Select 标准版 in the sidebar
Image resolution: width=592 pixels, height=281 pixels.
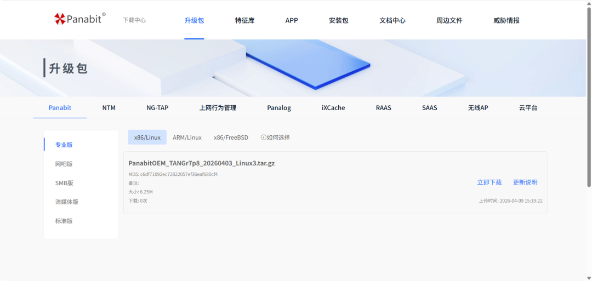64,221
